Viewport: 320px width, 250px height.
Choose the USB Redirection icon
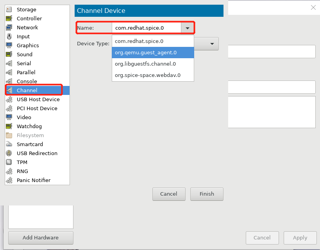pyautogui.click(x=9, y=153)
